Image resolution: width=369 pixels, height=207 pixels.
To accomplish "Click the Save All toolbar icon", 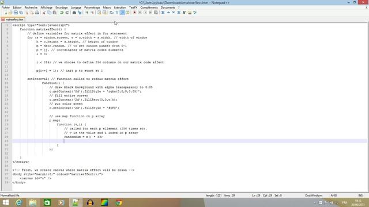I will (21, 13).
